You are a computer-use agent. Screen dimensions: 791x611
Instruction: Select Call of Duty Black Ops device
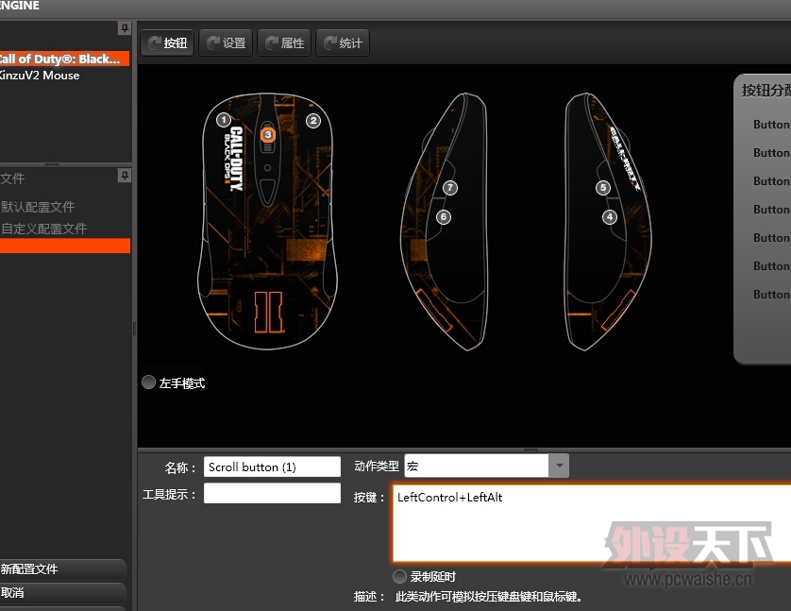tap(64, 59)
